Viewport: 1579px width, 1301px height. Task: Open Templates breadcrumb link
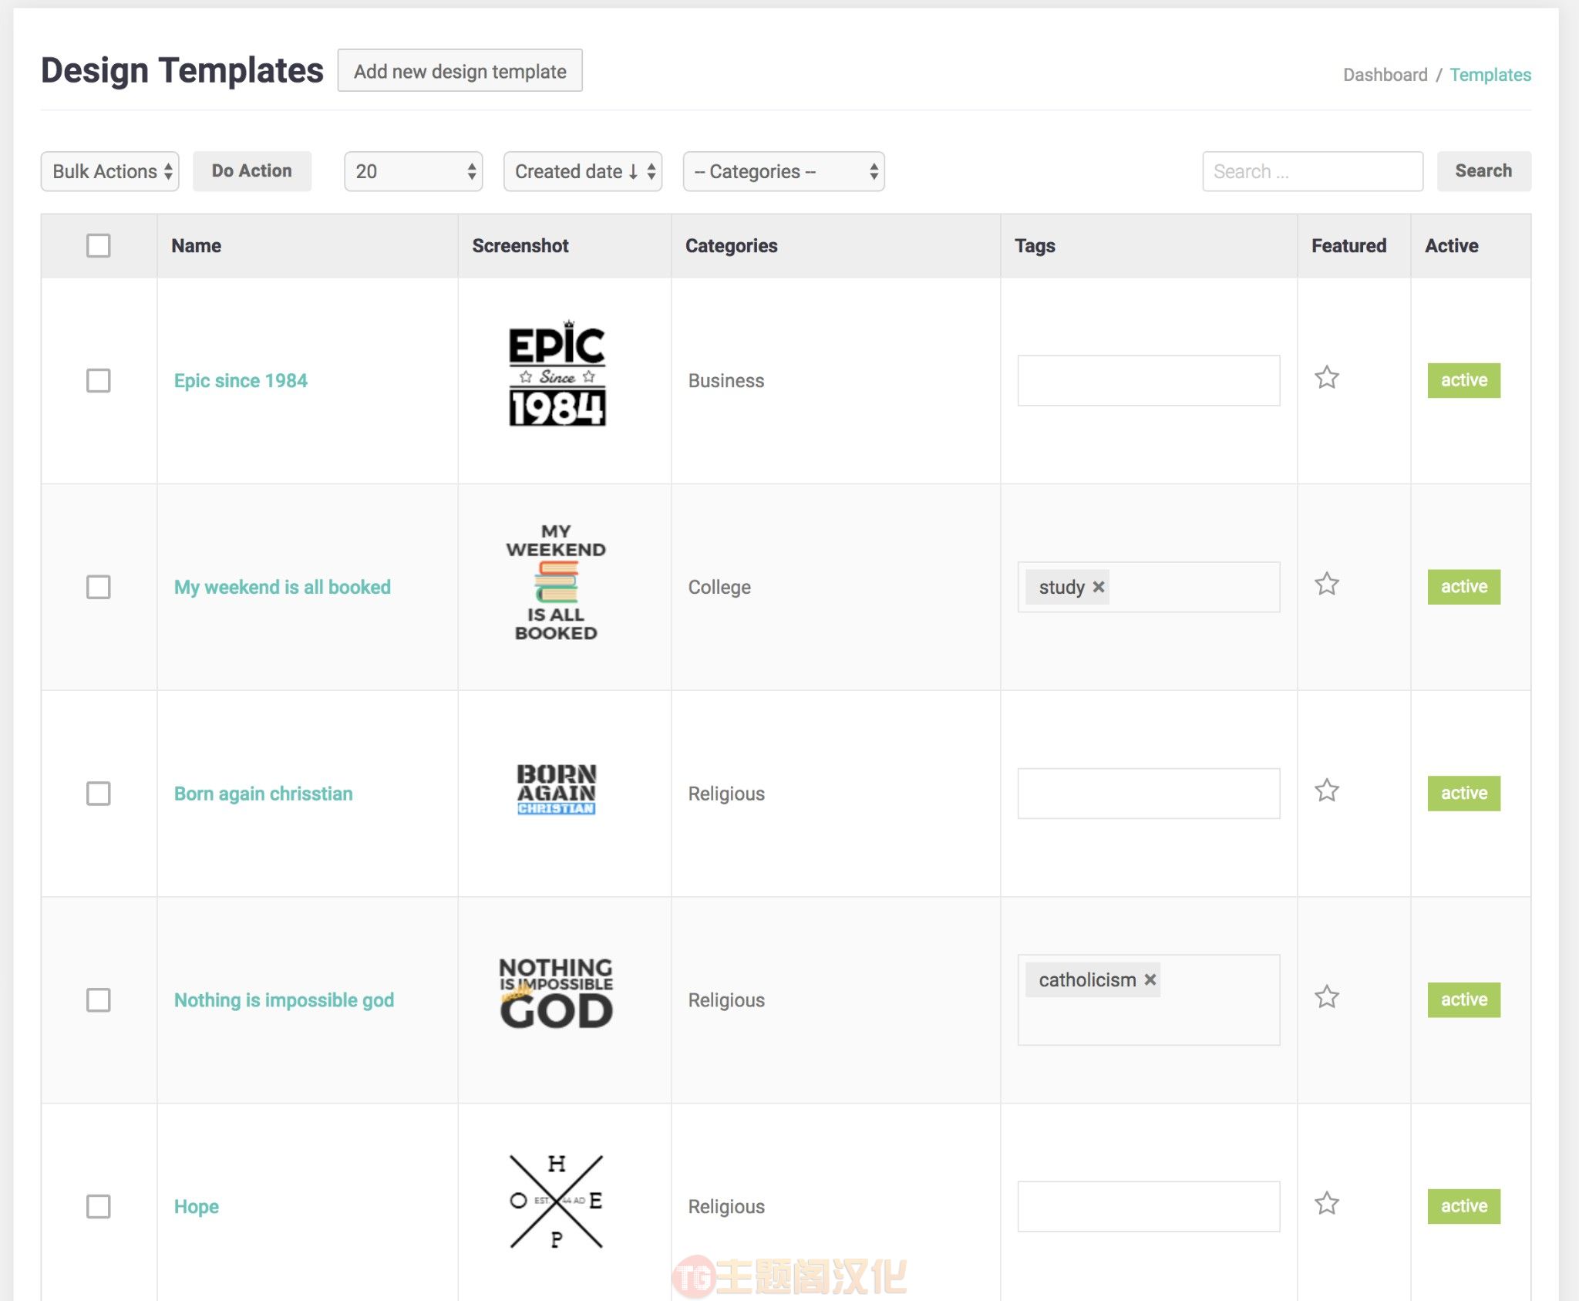(x=1490, y=75)
